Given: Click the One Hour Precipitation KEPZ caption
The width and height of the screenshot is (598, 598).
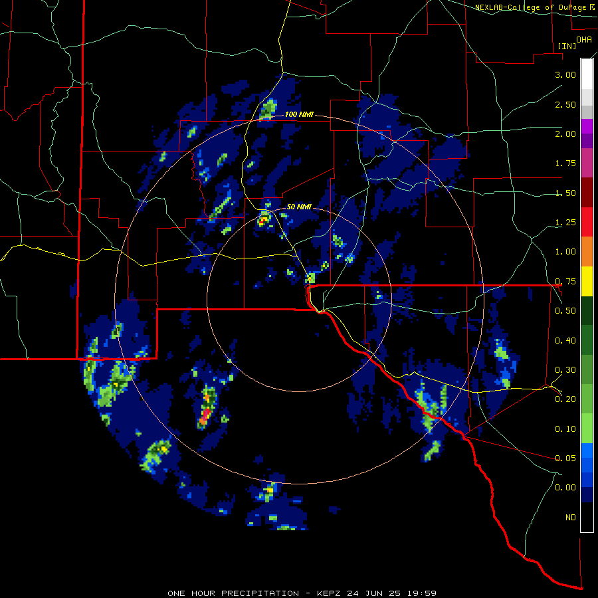Looking at the screenshot, I should click(x=302, y=593).
